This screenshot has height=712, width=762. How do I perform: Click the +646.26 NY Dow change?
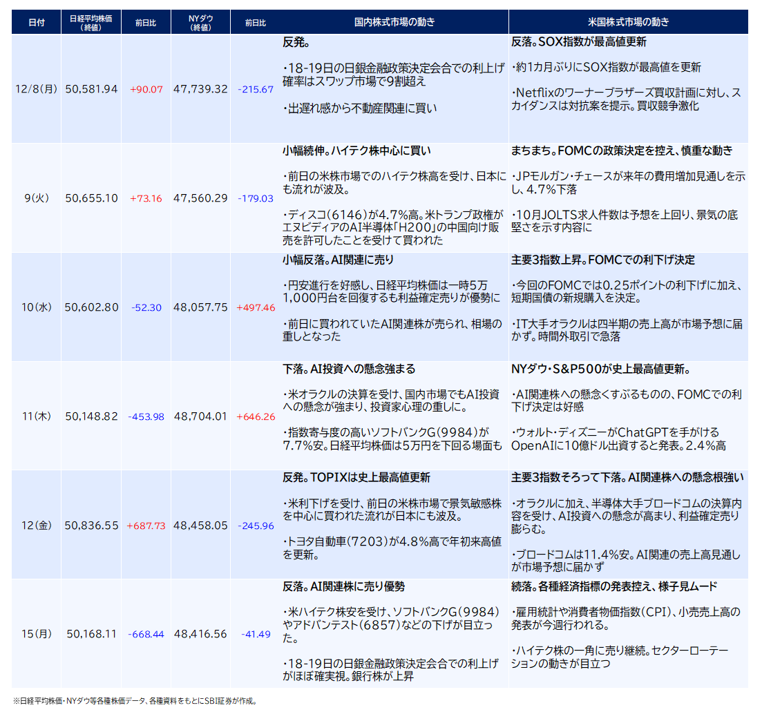tap(256, 416)
